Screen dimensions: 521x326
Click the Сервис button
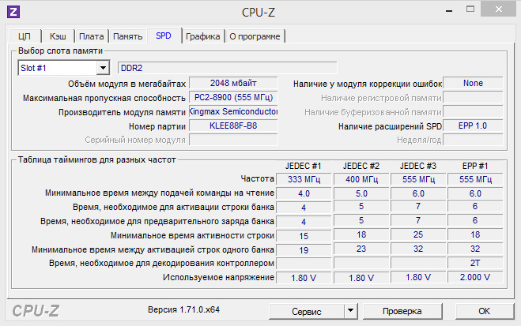click(306, 311)
